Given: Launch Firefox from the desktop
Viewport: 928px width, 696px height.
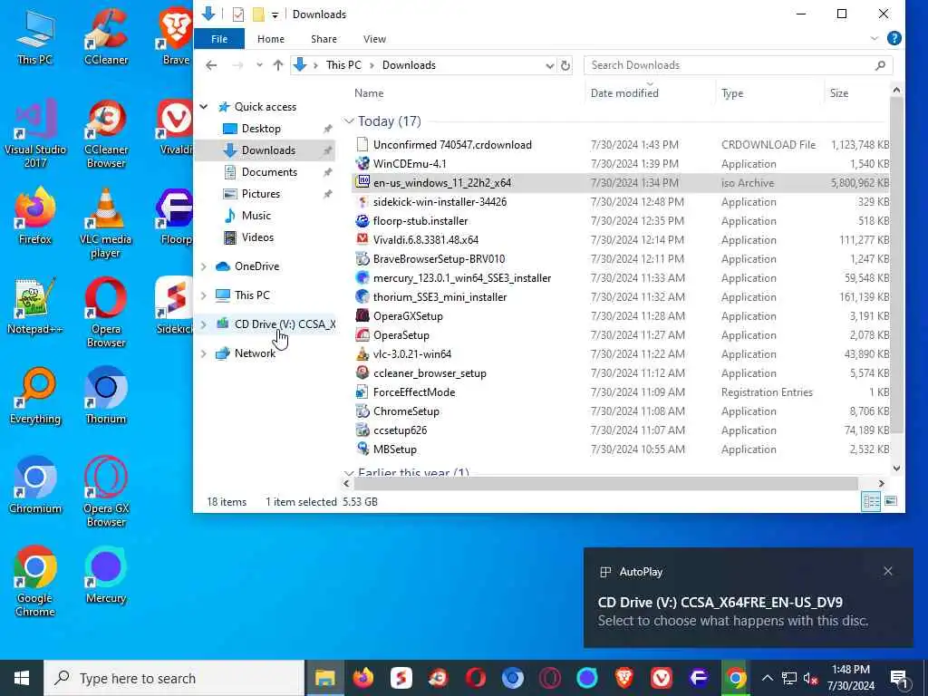Looking at the screenshot, I should [35, 216].
